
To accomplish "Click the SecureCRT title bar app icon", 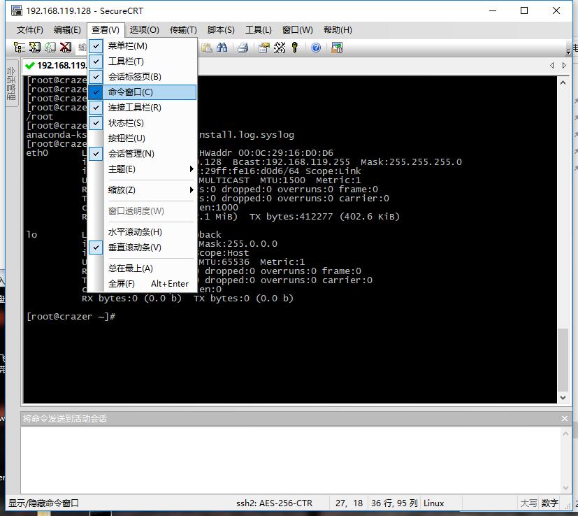I will [x=16, y=10].
